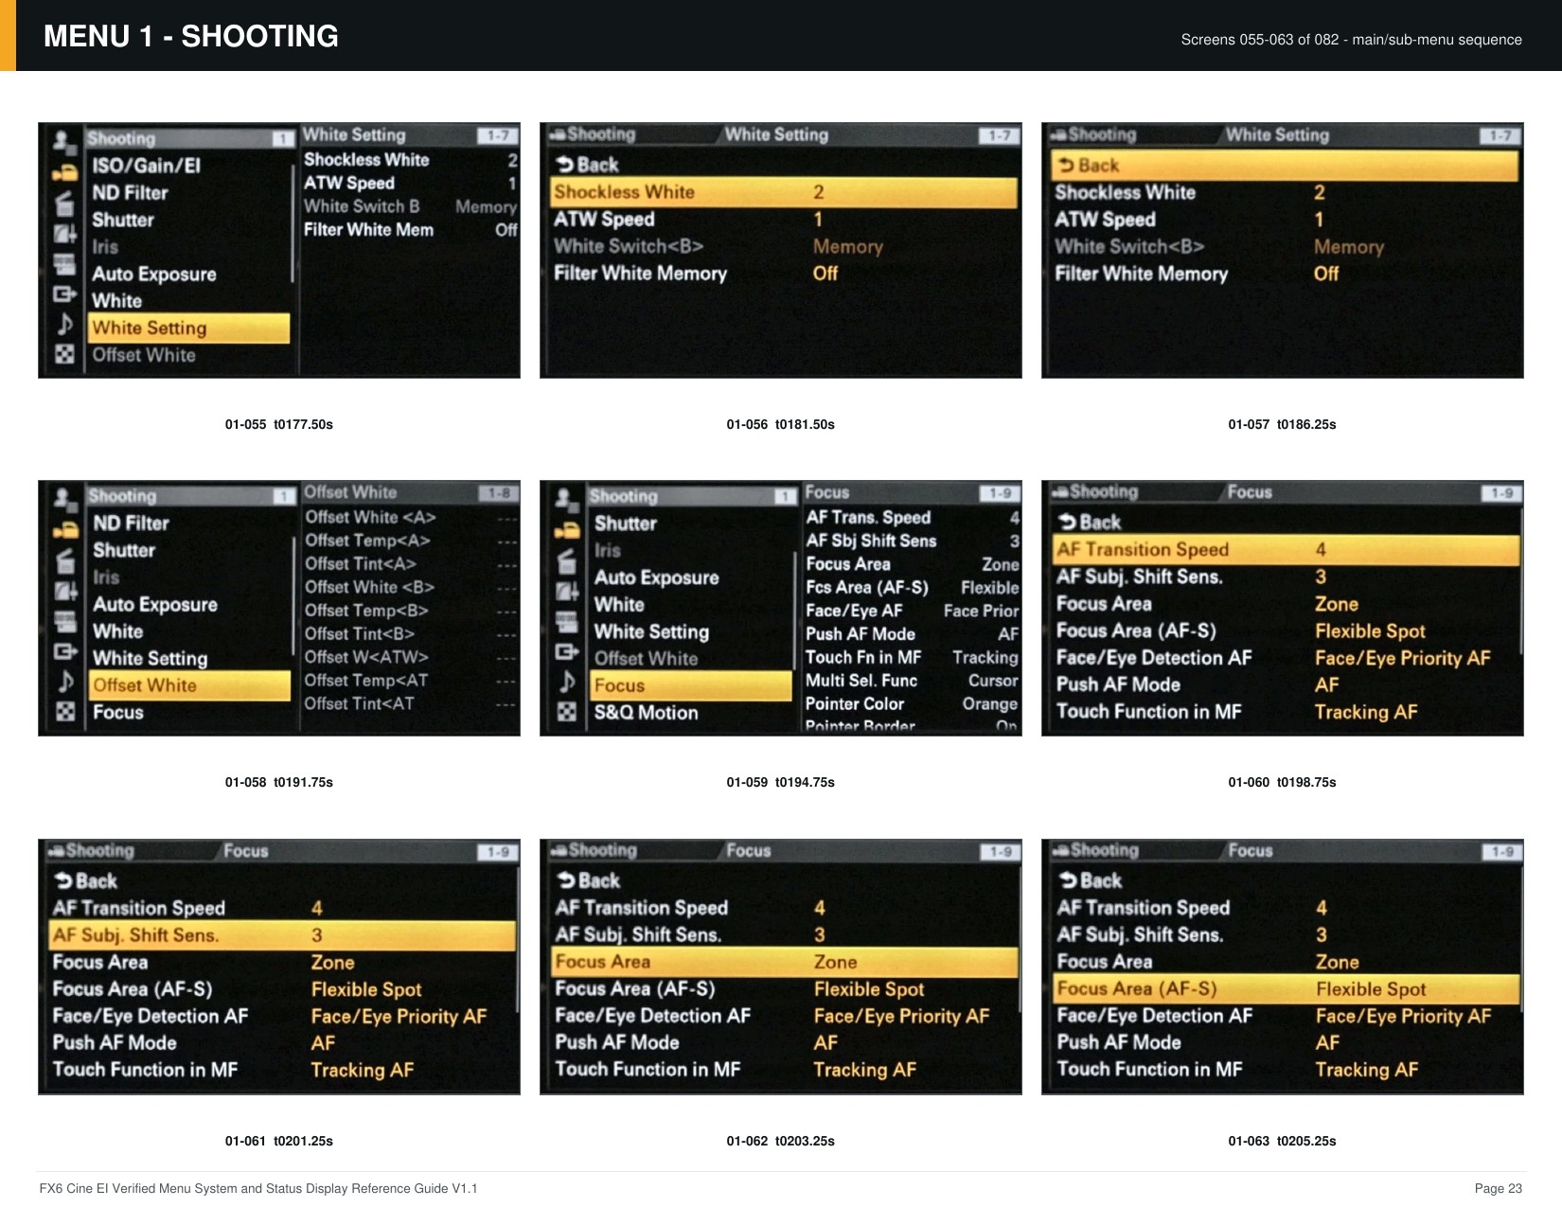Select the User person icon in screen 01-055

pyautogui.click(x=64, y=143)
